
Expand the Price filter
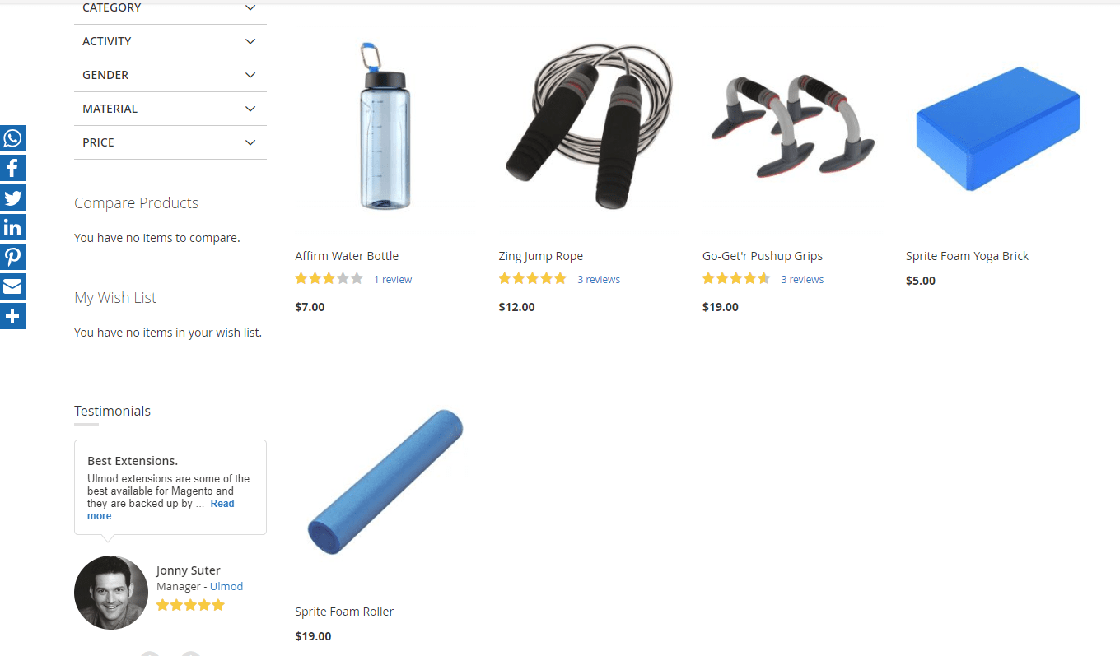tap(170, 142)
